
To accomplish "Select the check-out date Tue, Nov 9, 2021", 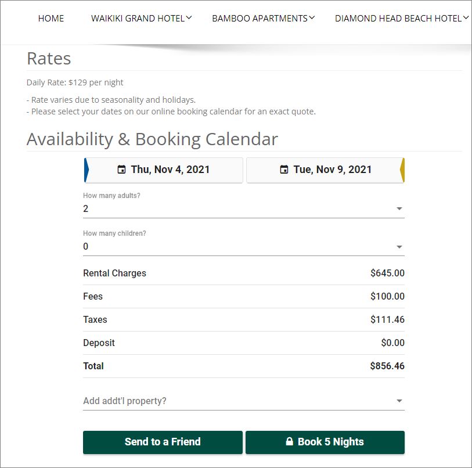I will 325,170.
